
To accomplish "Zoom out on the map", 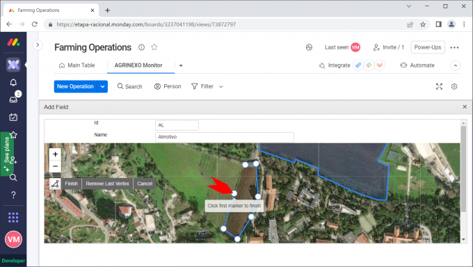I will point(55,166).
